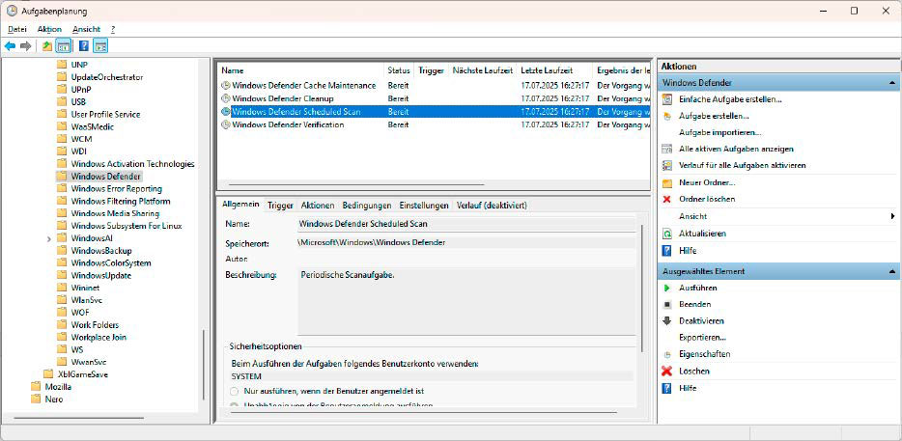Click the Aufgabe erstellen icon
902x441 pixels.
pyautogui.click(x=667, y=116)
